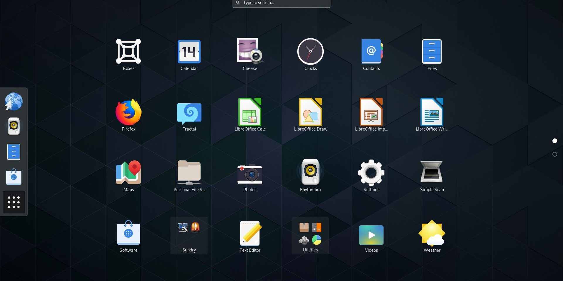Open Files from the dock
Image resolution: width=563 pixels, height=281 pixels.
point(14,152)
